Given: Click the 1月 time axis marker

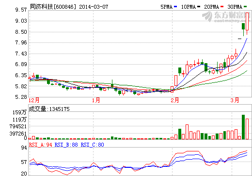Looking at the screenshot, I should [x=96, y=100].
